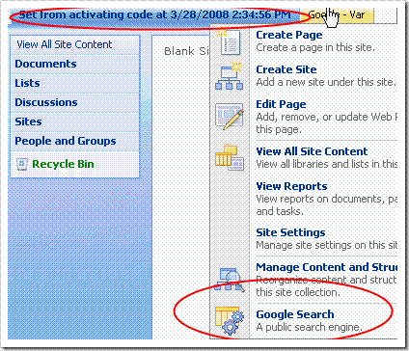The height and width of the screenshot is (351, 409).
Task: Click the Edit Page pencil icon
Action: (229, 116)
